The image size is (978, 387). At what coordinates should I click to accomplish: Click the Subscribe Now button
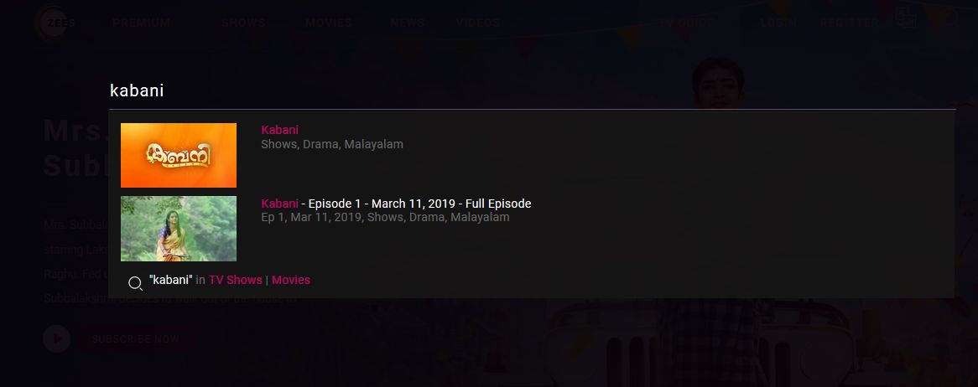point(136,339)
